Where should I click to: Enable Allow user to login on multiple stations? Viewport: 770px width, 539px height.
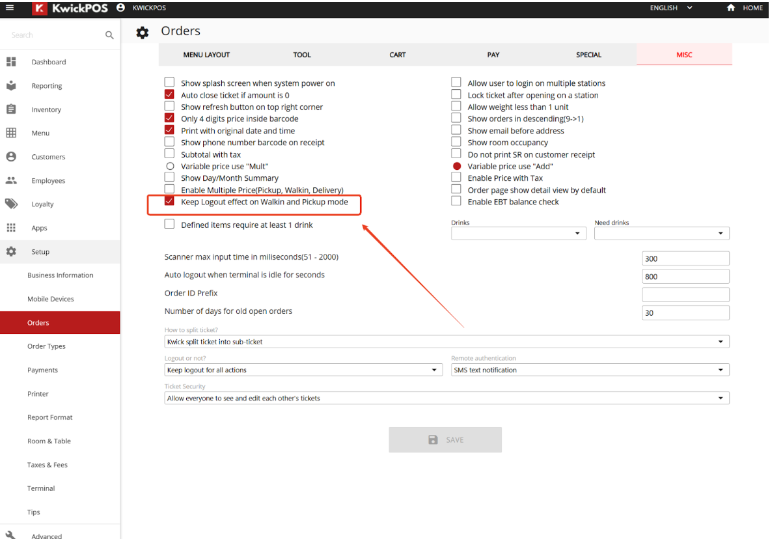tap(456, 82)
